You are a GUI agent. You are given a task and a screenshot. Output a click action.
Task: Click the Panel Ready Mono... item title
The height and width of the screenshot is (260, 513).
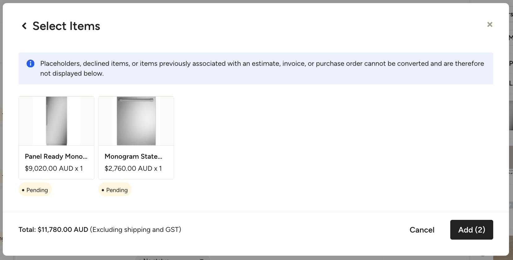coord(56,157)
